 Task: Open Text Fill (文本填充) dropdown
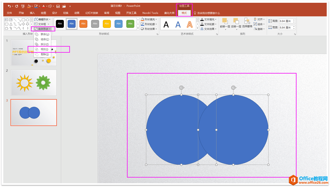pos(208,19)
